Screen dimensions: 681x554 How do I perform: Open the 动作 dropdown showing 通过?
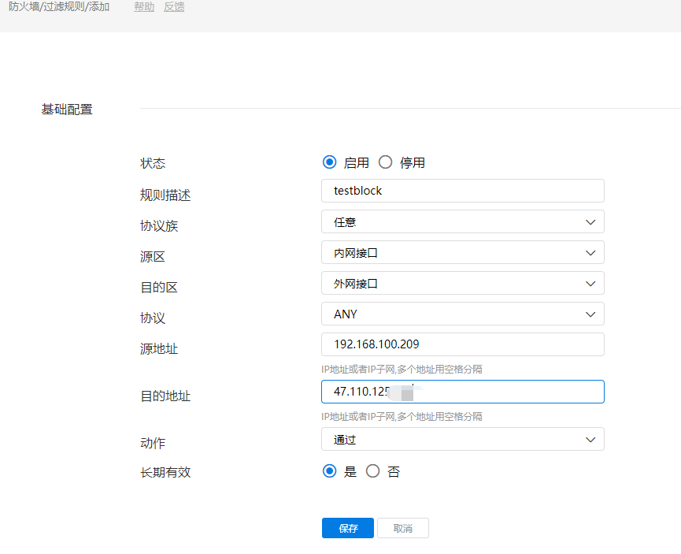pyautogui.click(x=462, y=440)
